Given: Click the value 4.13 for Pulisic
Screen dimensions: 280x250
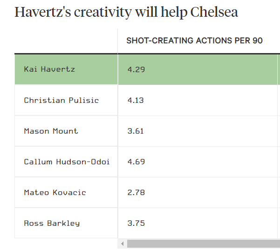Looking at the screenshot, I should click(136, 100).
